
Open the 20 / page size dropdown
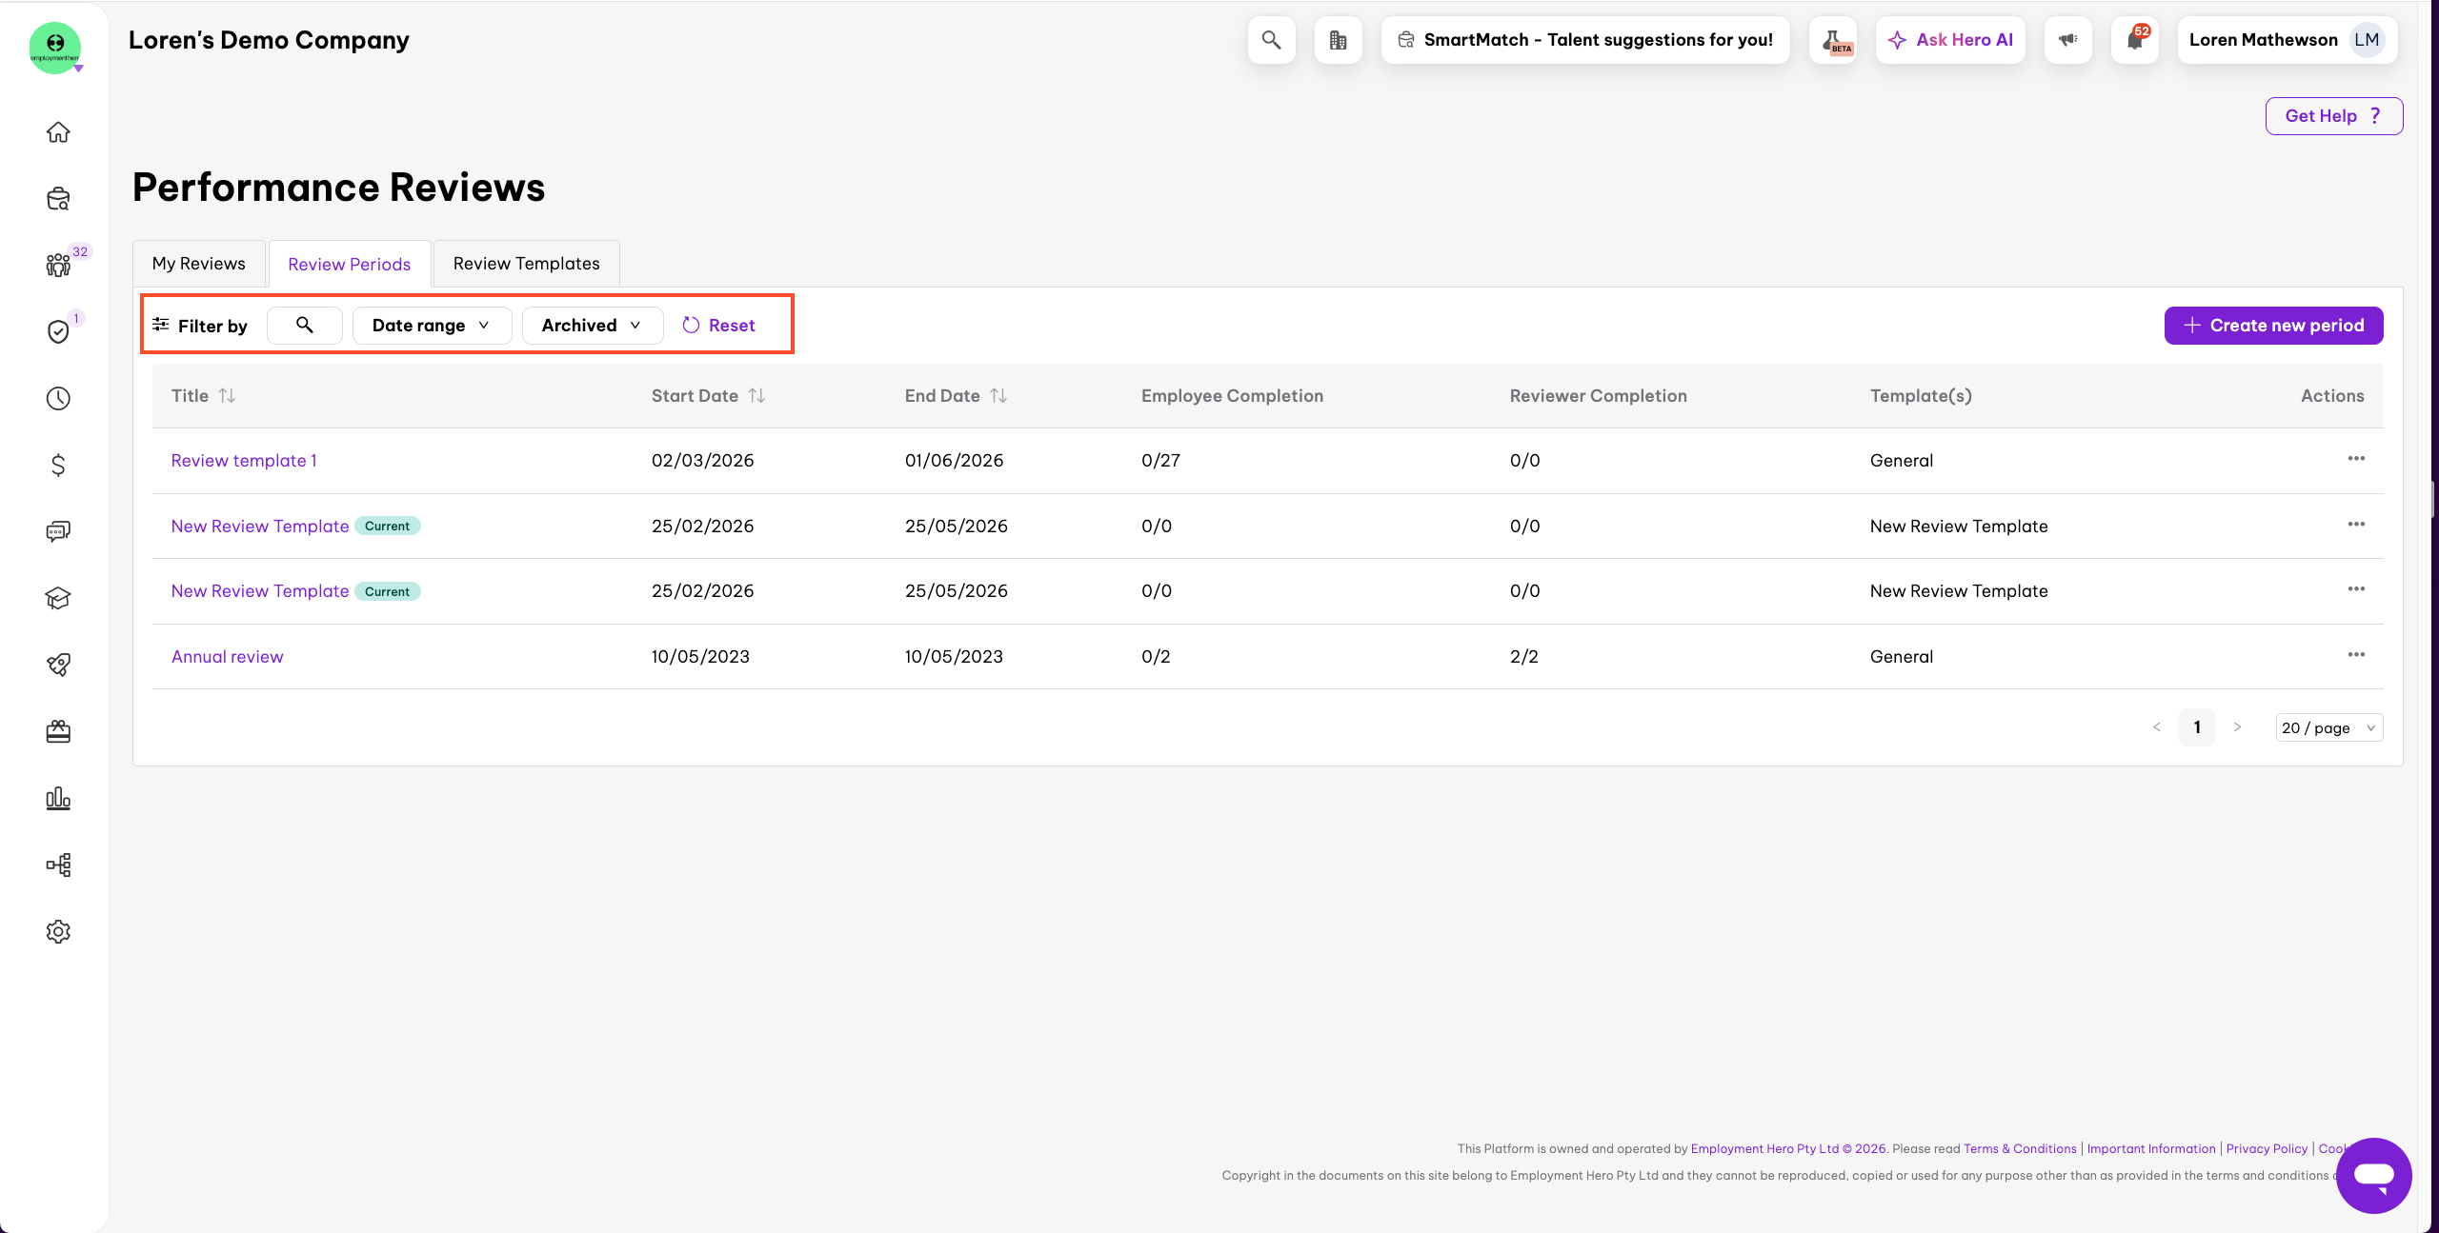(2328, 727)
